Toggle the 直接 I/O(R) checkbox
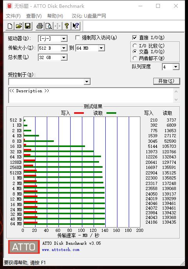 pos(135,38)
